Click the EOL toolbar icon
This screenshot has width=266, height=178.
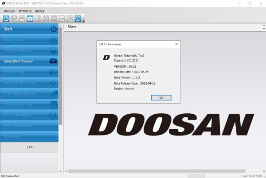(54, 19)
